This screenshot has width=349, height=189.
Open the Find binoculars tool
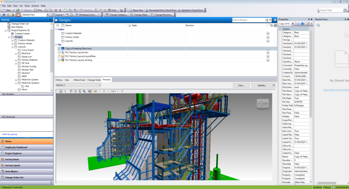tap(112, 10)
